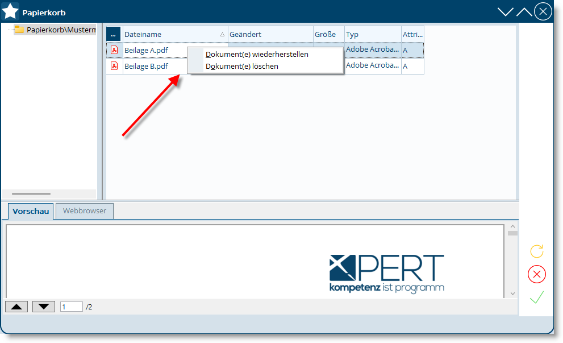Click the yellow refresh arrow icon

(536, 251)
